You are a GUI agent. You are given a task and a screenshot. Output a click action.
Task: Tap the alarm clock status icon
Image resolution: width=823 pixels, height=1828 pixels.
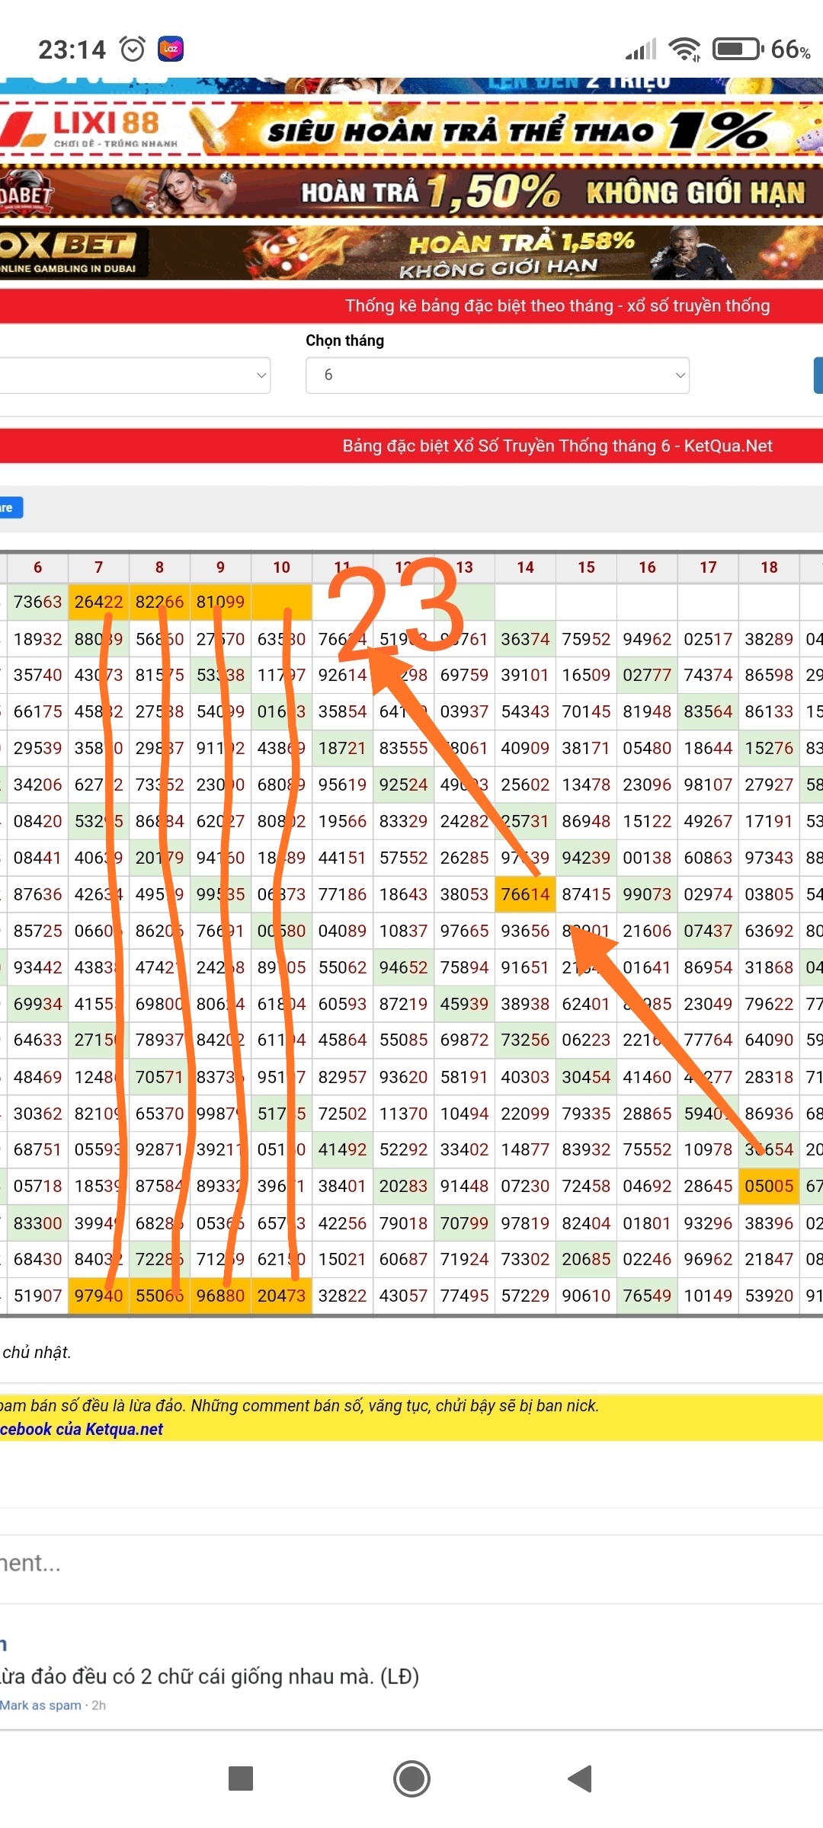(x=133, y=50)
